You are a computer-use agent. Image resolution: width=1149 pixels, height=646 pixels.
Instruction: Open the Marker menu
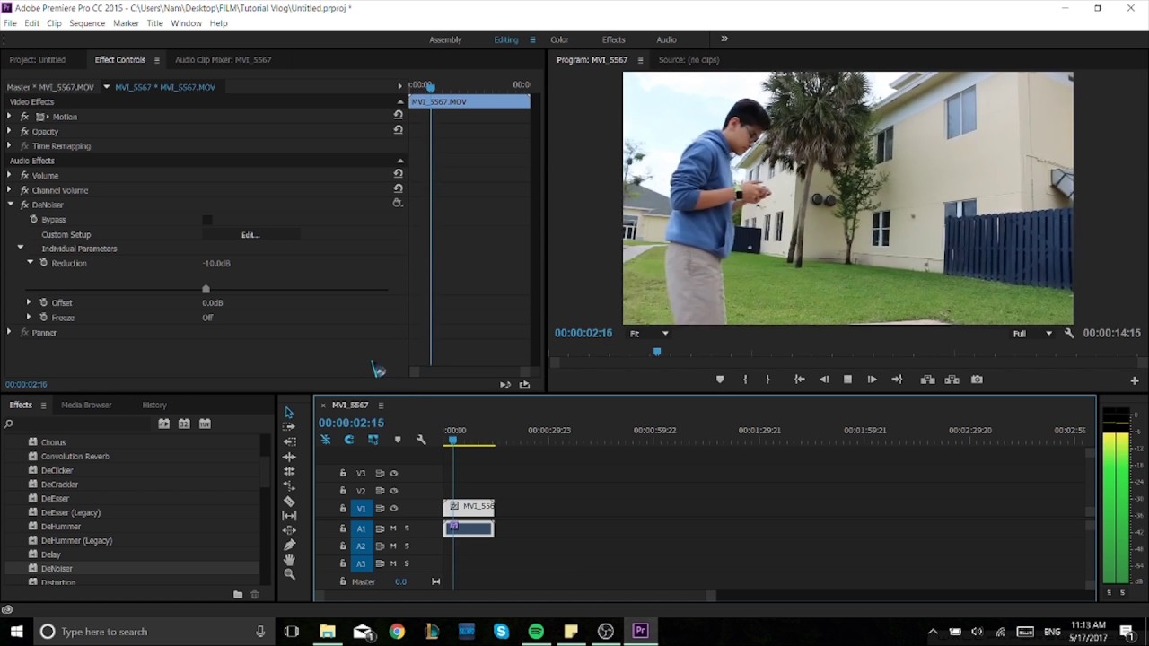coord(126,23)
